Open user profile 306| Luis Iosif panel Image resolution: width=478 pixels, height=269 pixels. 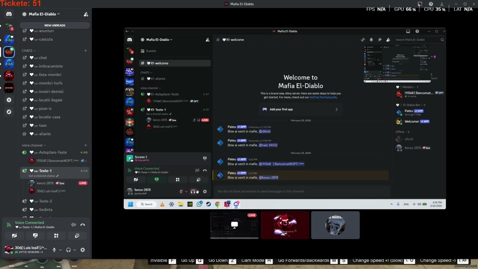(x=26, y=250)
